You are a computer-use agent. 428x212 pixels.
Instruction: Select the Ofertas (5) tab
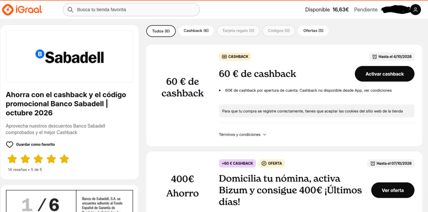click(x=313, y=31)
